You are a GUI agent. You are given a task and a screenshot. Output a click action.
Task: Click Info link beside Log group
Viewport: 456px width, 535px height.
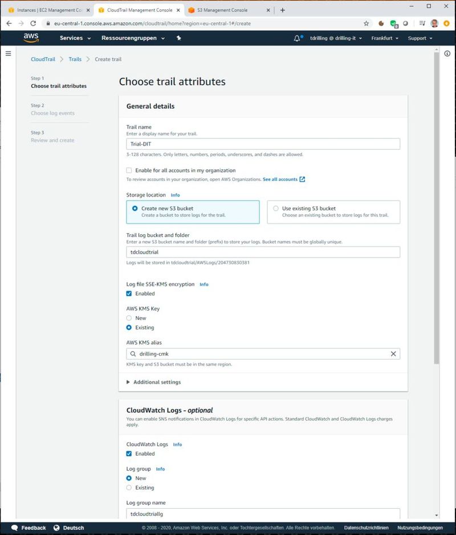point(160,469)
